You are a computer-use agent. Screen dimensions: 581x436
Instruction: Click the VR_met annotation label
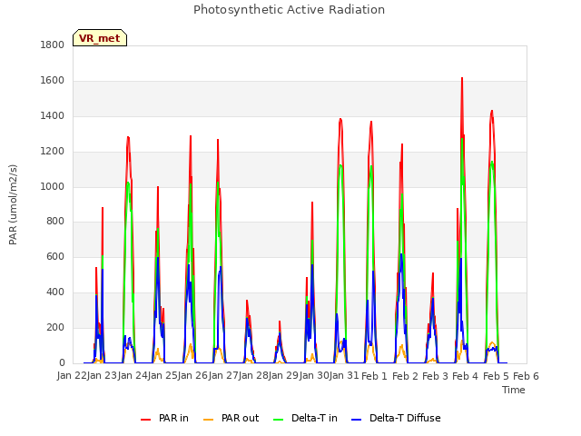click(x=100, y=38)
